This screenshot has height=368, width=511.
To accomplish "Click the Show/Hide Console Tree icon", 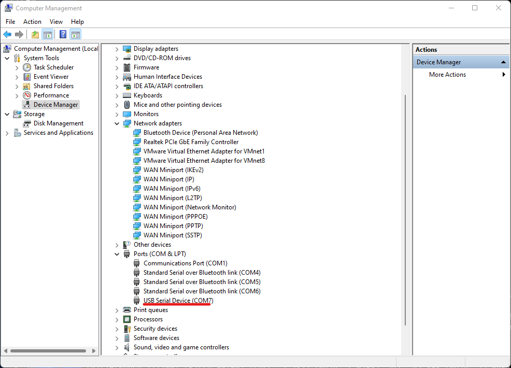I will [x=48, y=34].
